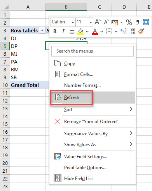Select Number Format in context menu
This screenshot has width=152, height=191.
93,85
